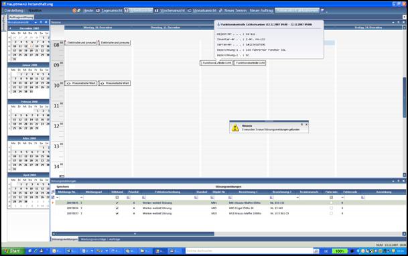Click the warning icon in Hinweis popup

point(235,128)
